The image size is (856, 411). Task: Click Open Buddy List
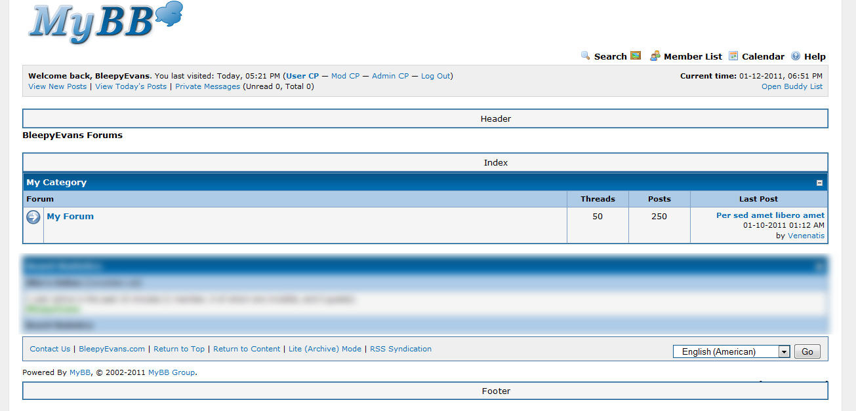[792, 86]
